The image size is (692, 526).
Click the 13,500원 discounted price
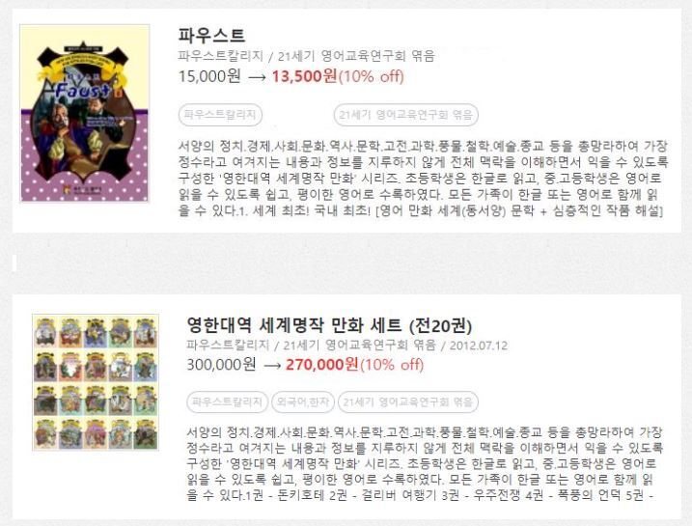pyautogui.click(x=305, y=76)
